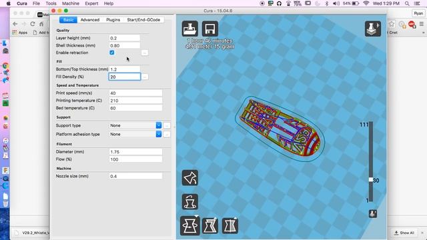Image resolution: width=427 pixels, height=240 pixels.
Task: Click the browser reload icon behind Cura
Action: pyautogui.click(x=33, y=24)
